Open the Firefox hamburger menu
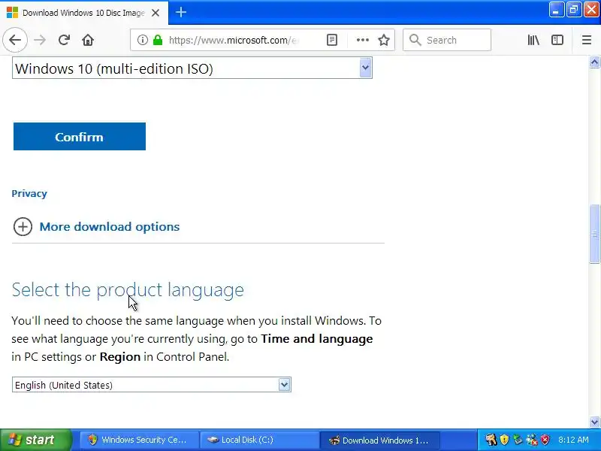The image size is (601, 451). [587, 40]
